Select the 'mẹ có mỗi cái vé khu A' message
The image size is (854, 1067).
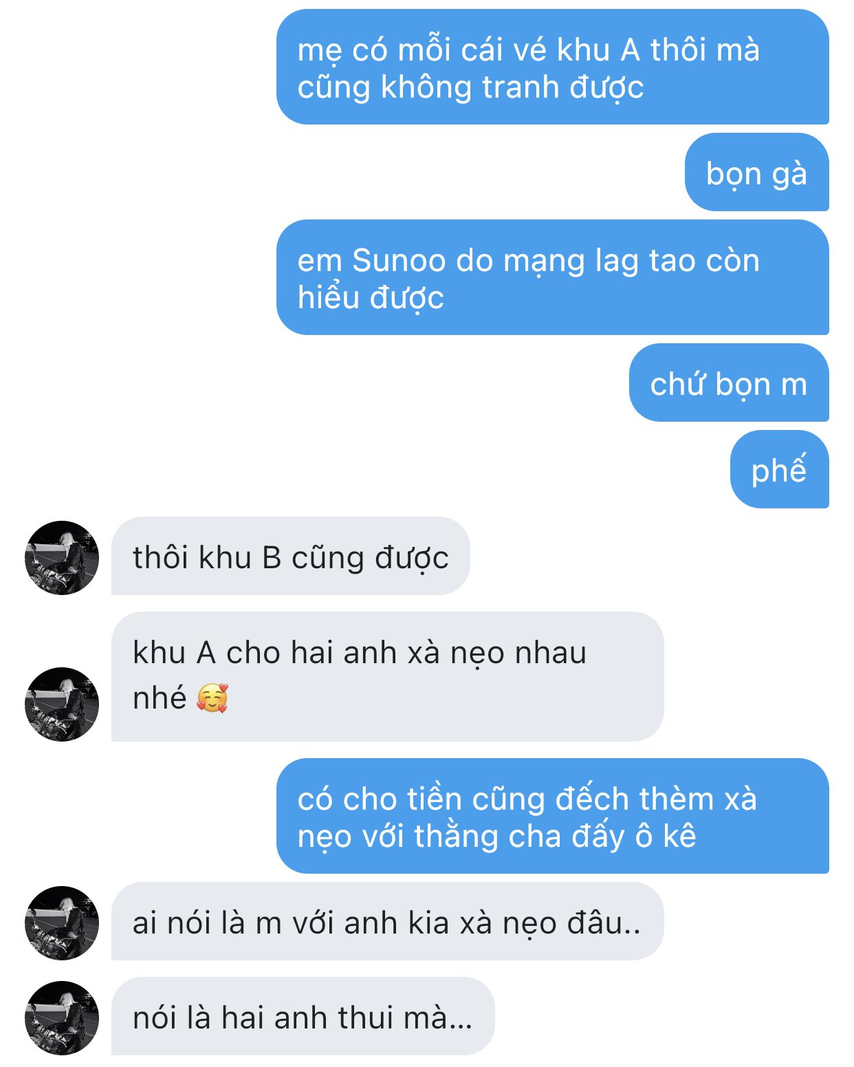[553, 67]
